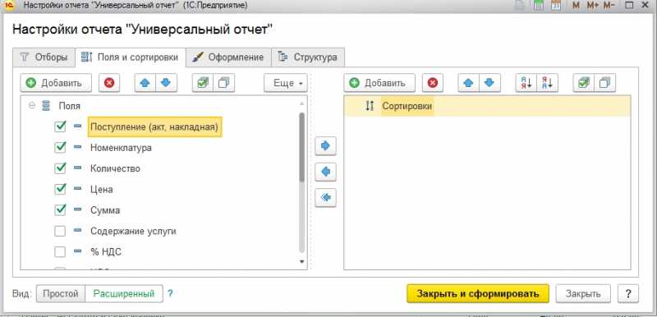Open calendar icon in title bar
Viewport: 657px width, 317px height.
pyautogui.click(x=556, y=6)
